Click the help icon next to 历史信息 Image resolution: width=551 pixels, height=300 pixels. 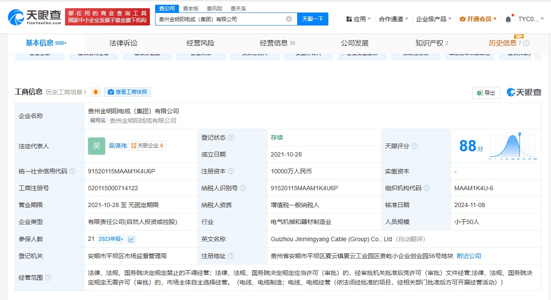[x=526, y=43]
